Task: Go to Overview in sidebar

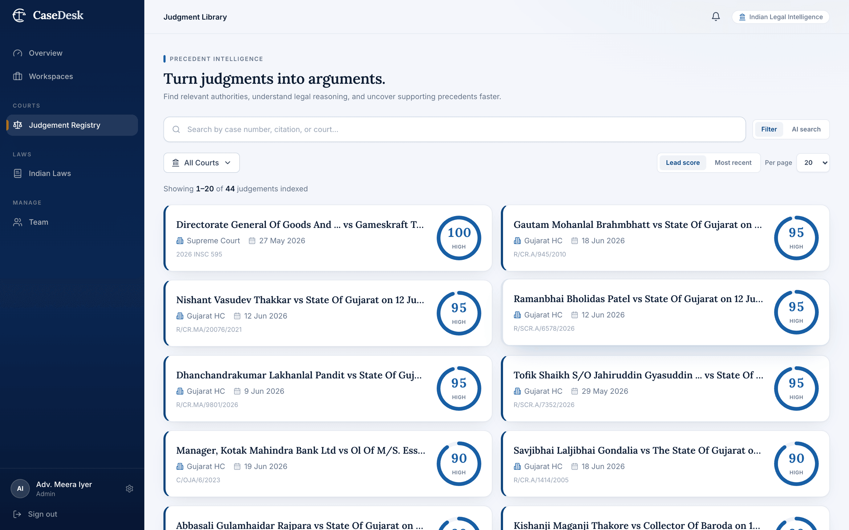Action: point(72,53)
